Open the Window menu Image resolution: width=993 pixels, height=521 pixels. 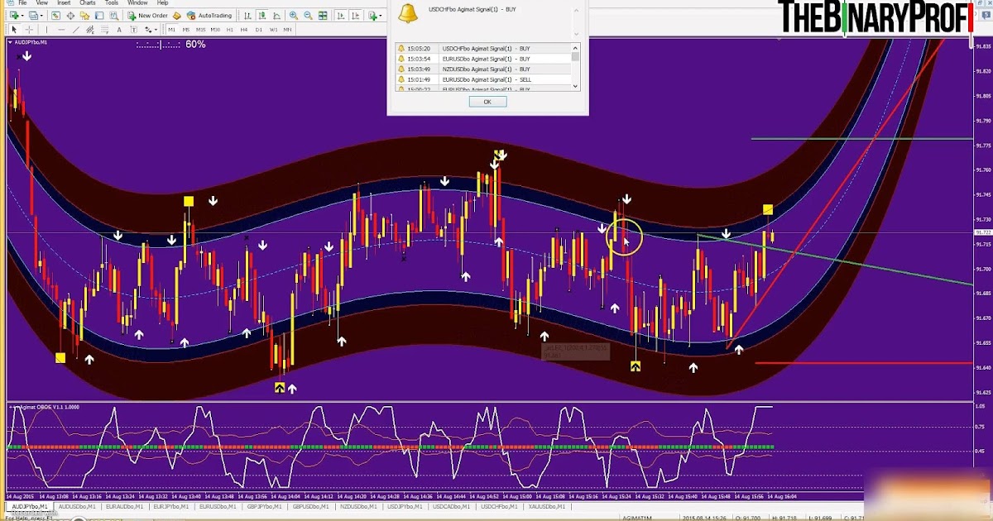(137, 3)
